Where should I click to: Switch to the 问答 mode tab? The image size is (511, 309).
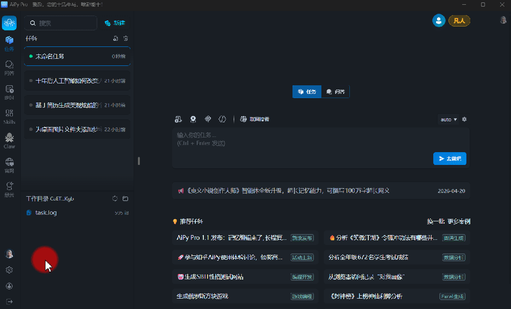(335, 91)
